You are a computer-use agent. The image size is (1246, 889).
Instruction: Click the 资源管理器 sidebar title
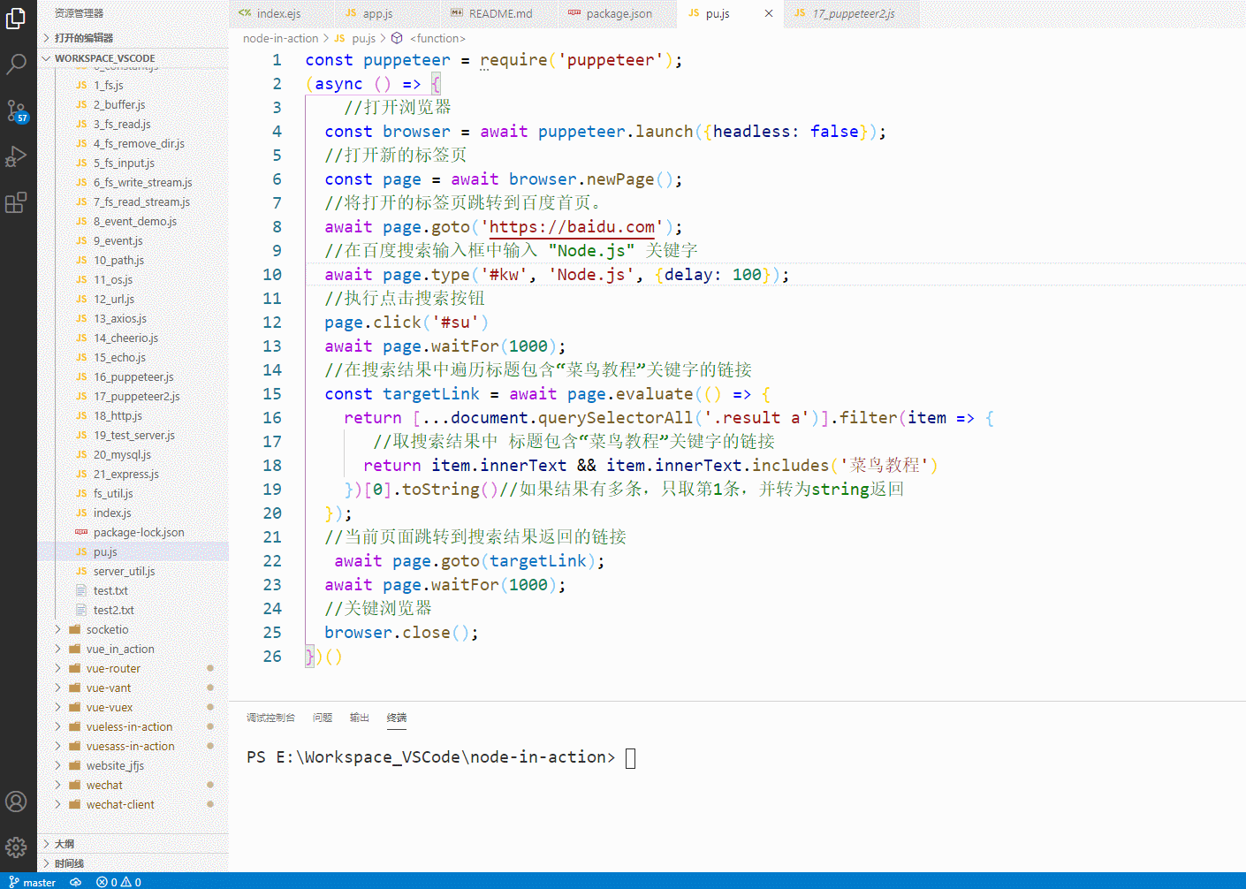click(x=79, y=13)
